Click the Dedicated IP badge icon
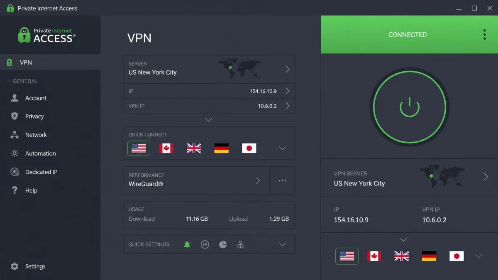Screen dimensions: 498x280 tap(15, 172)
